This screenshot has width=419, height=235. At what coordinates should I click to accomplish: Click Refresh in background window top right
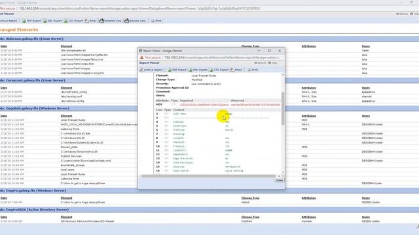pyautogui.click(x=402, y=14)
